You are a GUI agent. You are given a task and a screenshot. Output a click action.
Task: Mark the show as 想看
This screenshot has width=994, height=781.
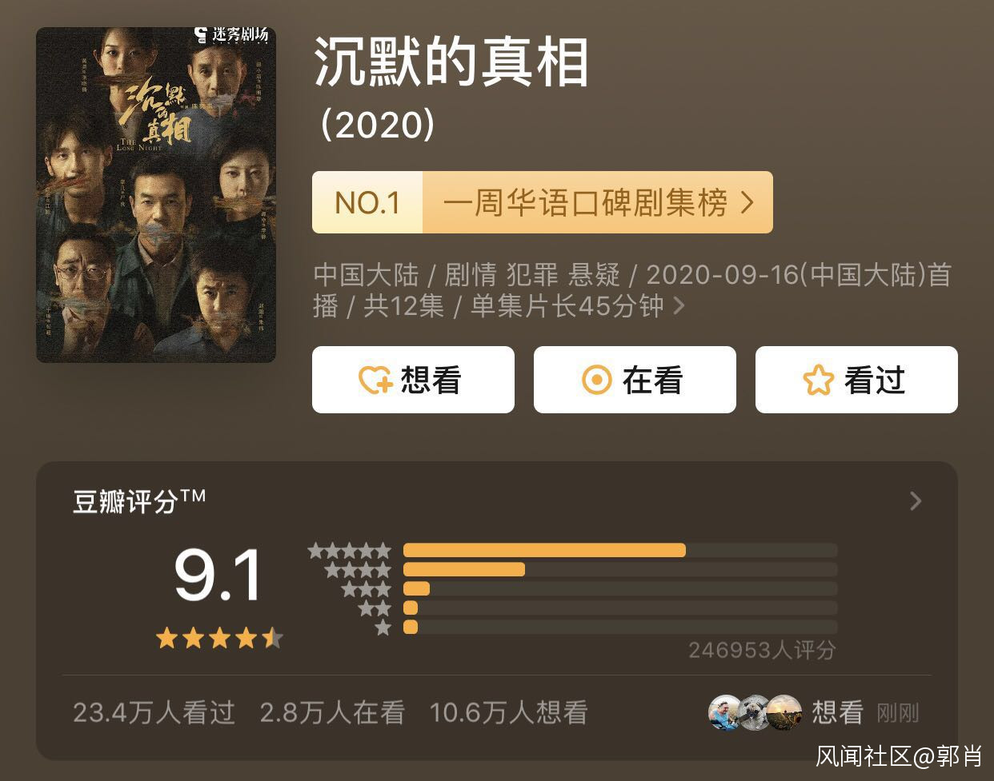tap(413, 380)
